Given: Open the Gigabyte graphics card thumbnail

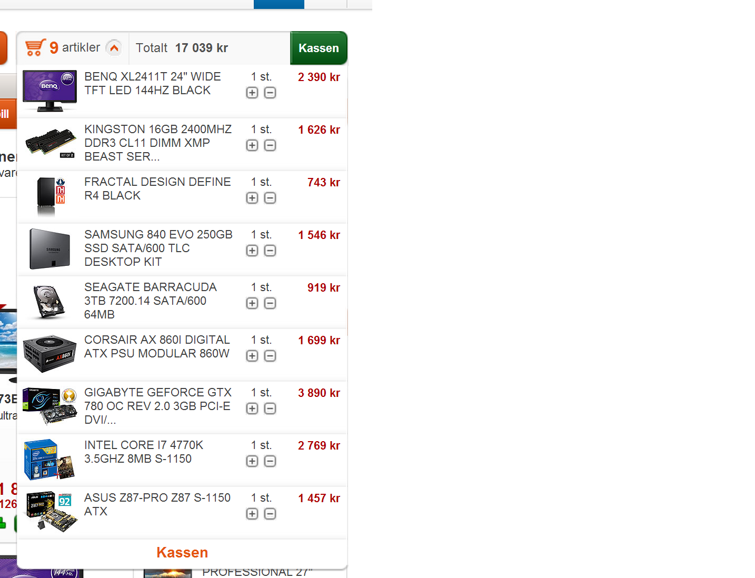Looking at the screenshot, I should pos(50,406).
